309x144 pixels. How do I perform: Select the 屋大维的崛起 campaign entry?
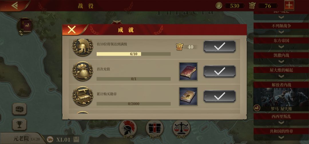tap(281, 73)
